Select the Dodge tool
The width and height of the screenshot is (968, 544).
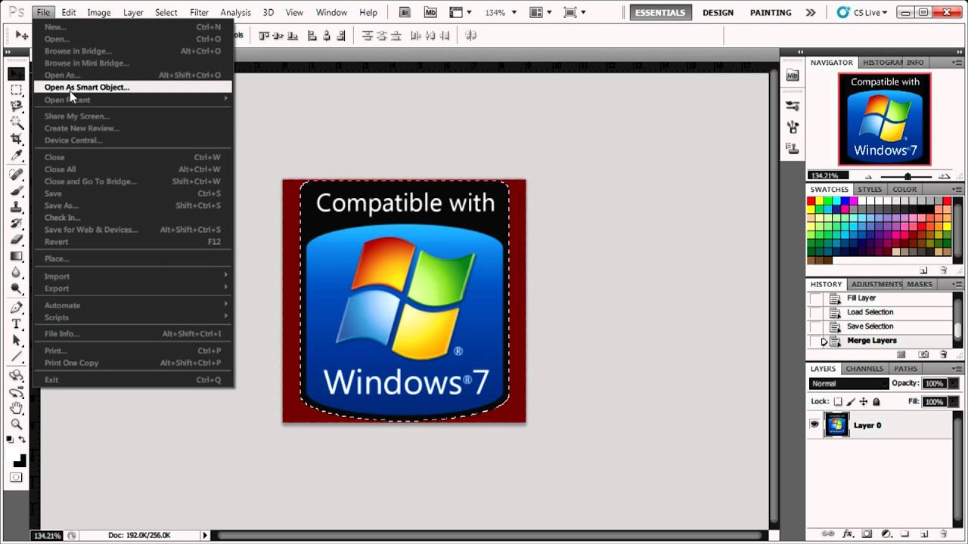coord(16,289)
